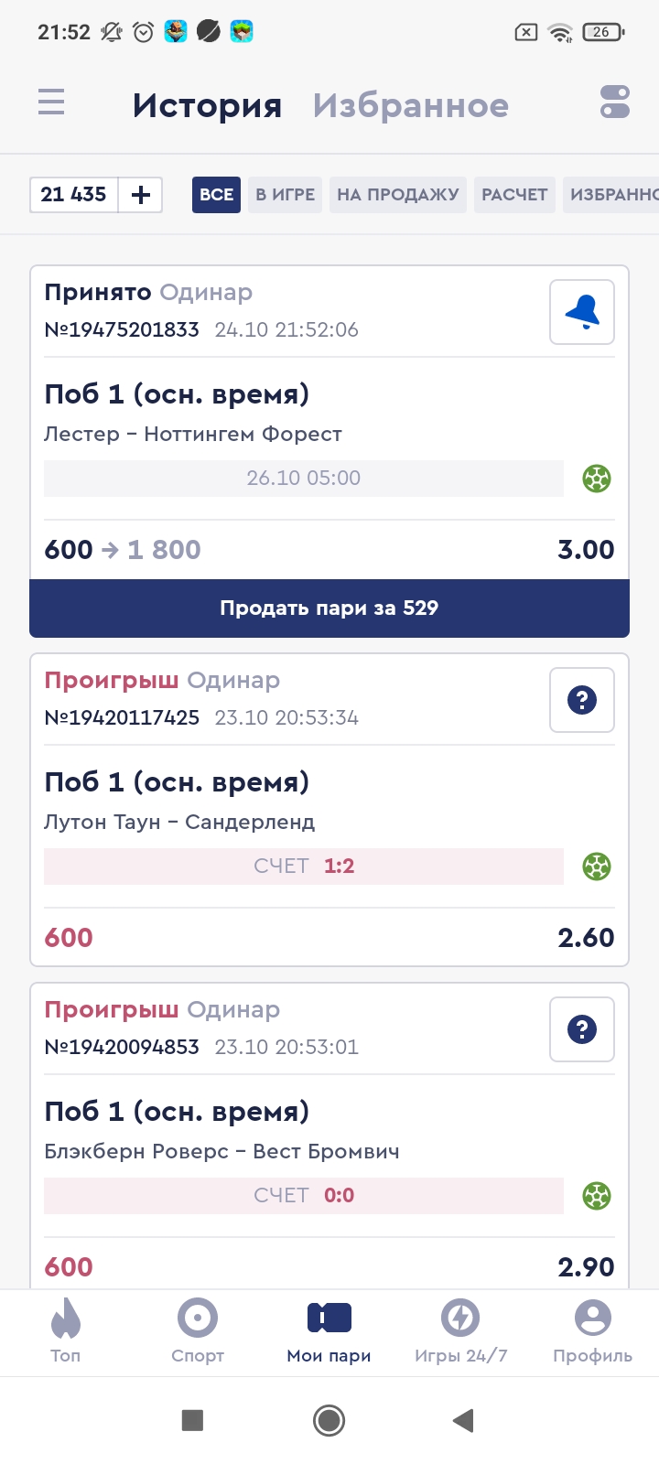659x1464 pixels.
Task: Filter bets by РАСЧЕТ
Action: 514,195
